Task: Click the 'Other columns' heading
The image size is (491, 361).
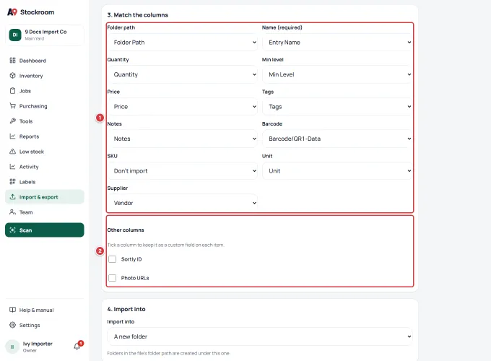Action: [126, 230]
